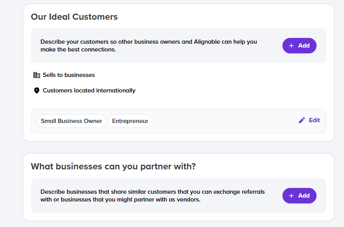Select the Small Business Owner tag chip
The image size is (344, 227).
(x=71, y=121)
